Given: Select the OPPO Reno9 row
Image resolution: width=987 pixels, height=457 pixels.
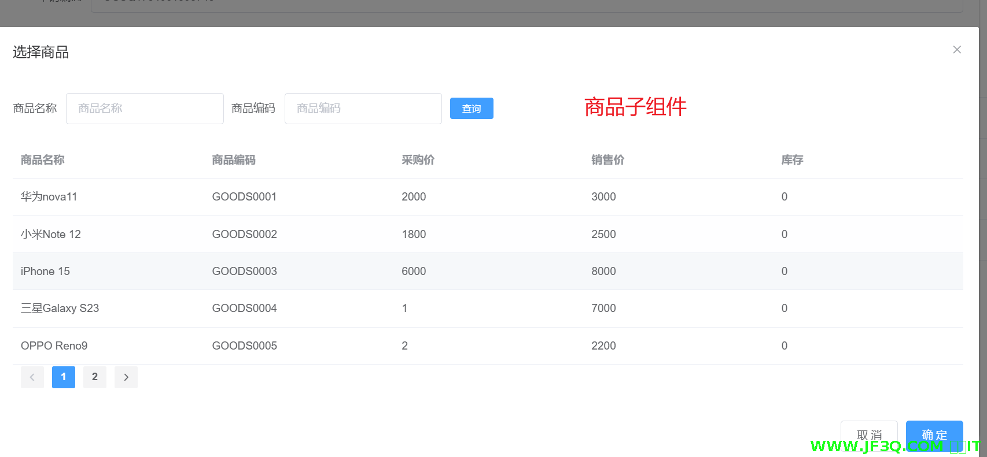Looking at the screenshot, I should pyautogui.click(x=54, y=346).
